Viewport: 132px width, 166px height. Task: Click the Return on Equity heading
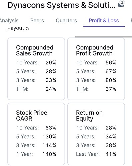pyautogui.click(x=89, y=116)
